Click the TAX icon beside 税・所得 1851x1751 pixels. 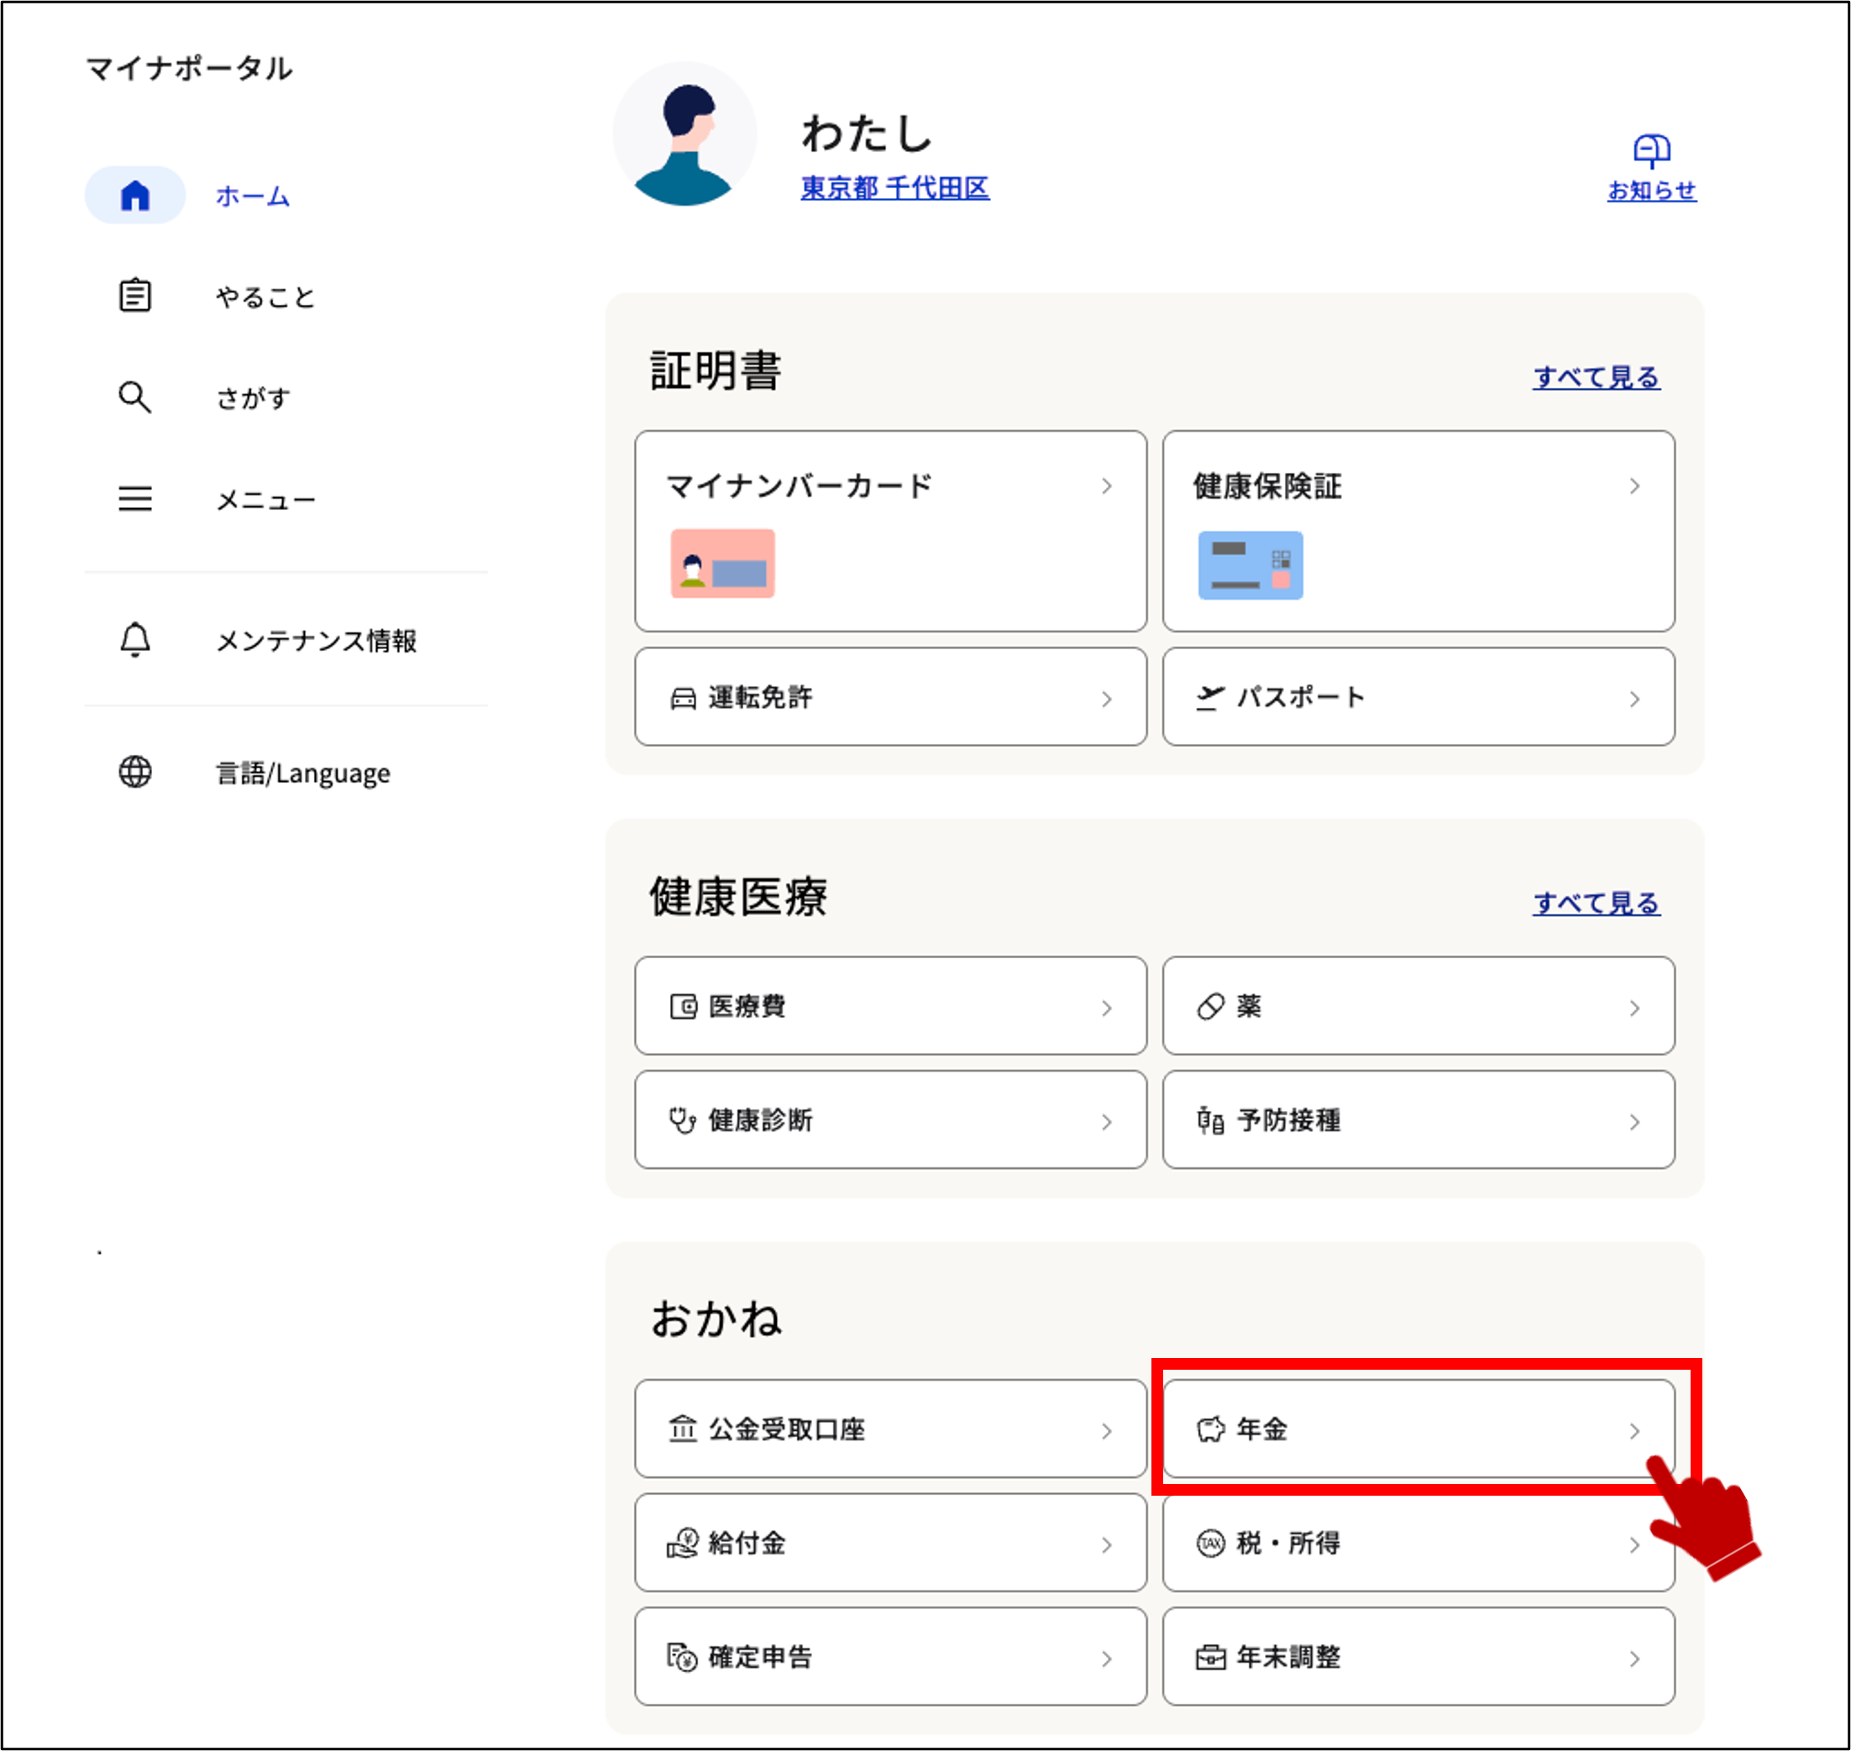click(1211, 1543)
